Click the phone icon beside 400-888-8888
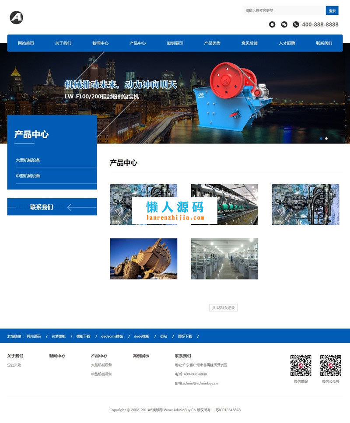This screenshot has width=350, height=423. [296, 24]
